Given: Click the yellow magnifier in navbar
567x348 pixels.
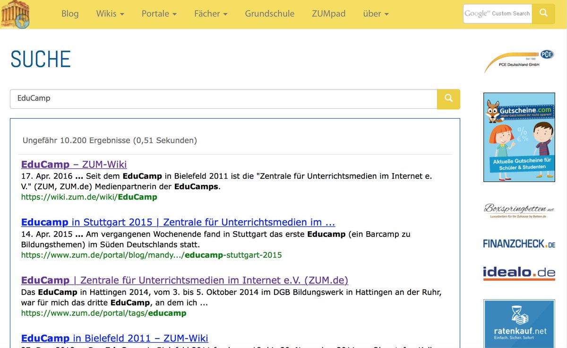Looking at the screenshot, I should (x=543, y=14).
